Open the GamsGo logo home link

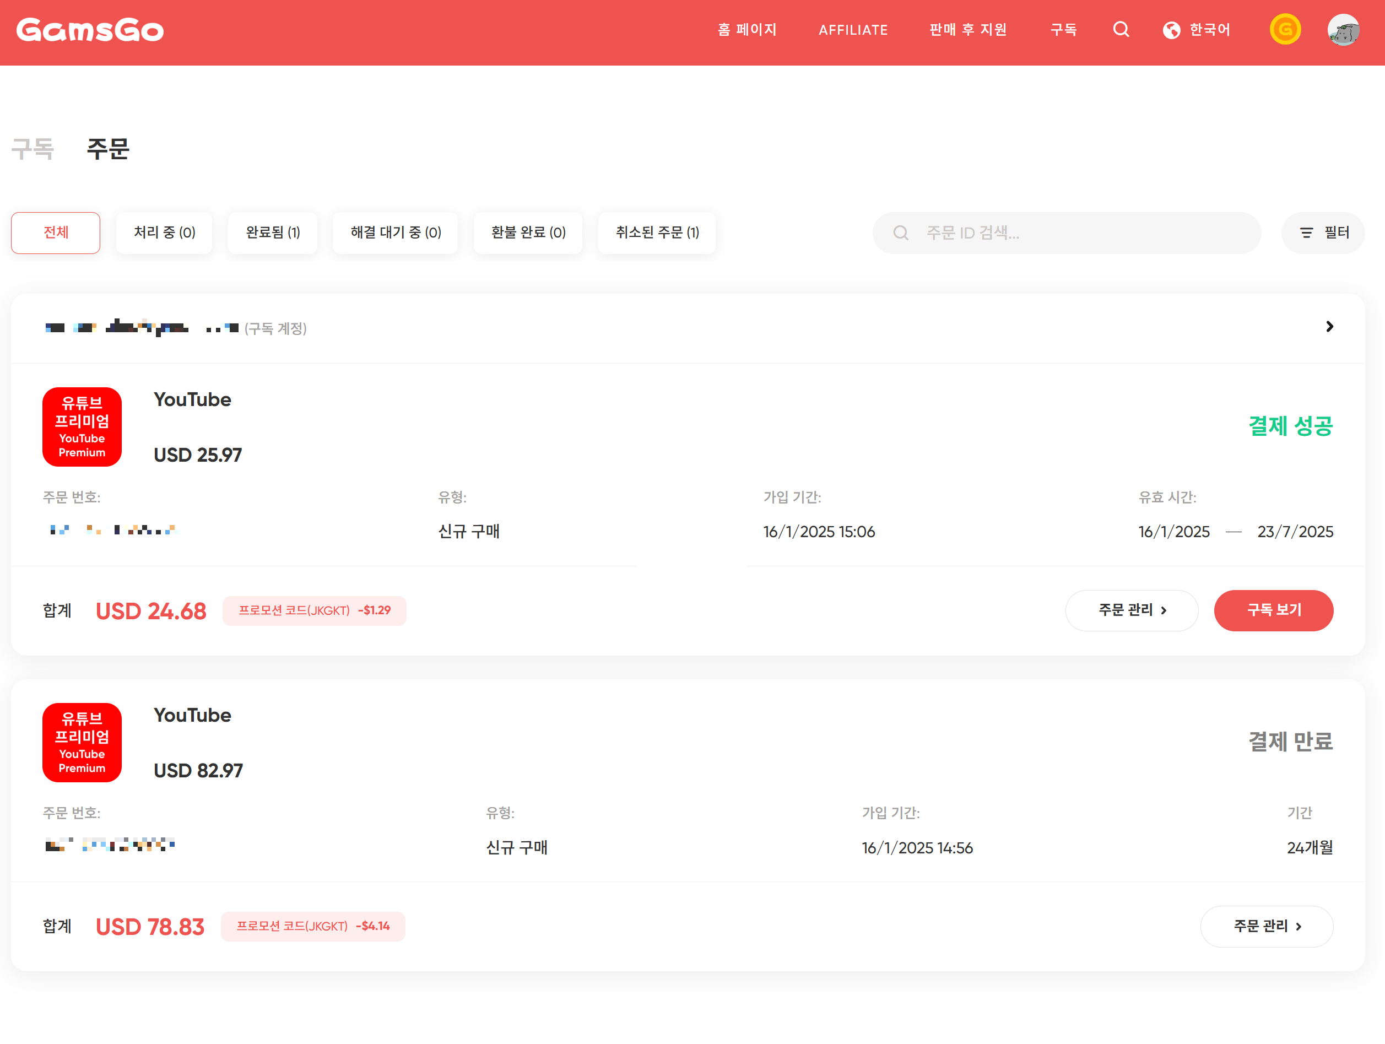(90, 30)
